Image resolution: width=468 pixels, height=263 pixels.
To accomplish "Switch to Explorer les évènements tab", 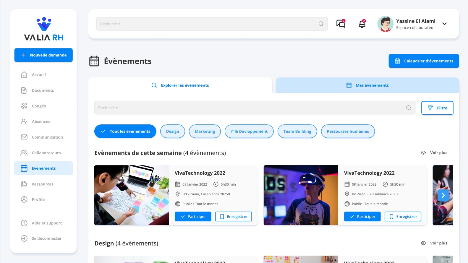I will tap(180, 85).
